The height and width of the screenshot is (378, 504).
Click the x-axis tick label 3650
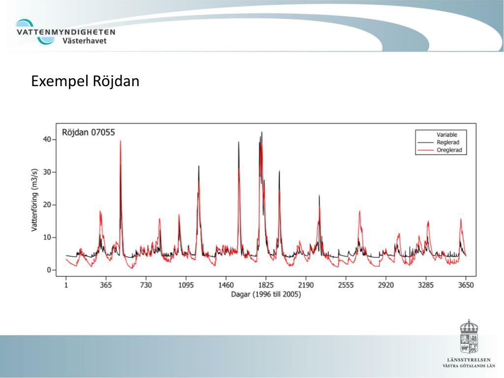tap(466, 285)
